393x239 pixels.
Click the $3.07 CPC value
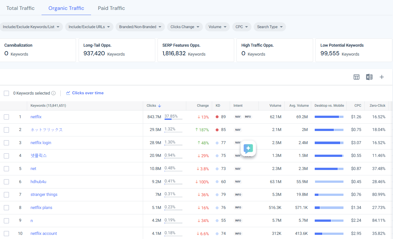tap(356, 143)
